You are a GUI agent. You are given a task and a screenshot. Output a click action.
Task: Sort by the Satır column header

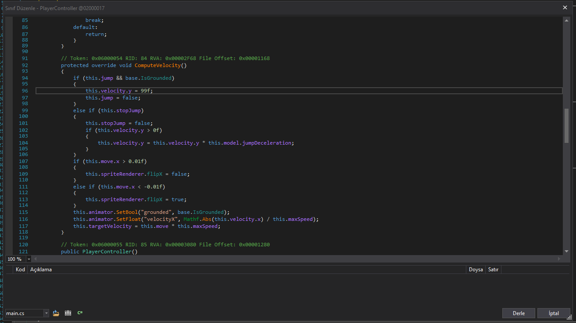494,270
